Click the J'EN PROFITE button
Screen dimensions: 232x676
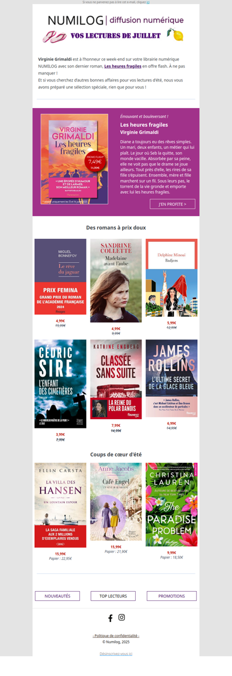tap(172, 204)
